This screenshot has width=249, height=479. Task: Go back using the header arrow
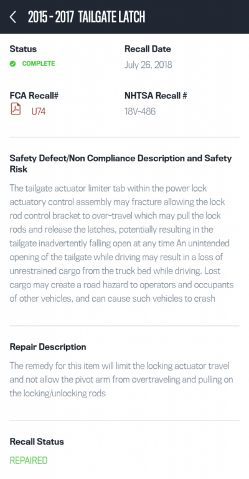13,17
